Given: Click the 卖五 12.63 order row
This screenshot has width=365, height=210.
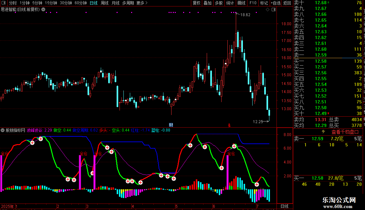Looking at the screenshot, I should tap(328, 32).
